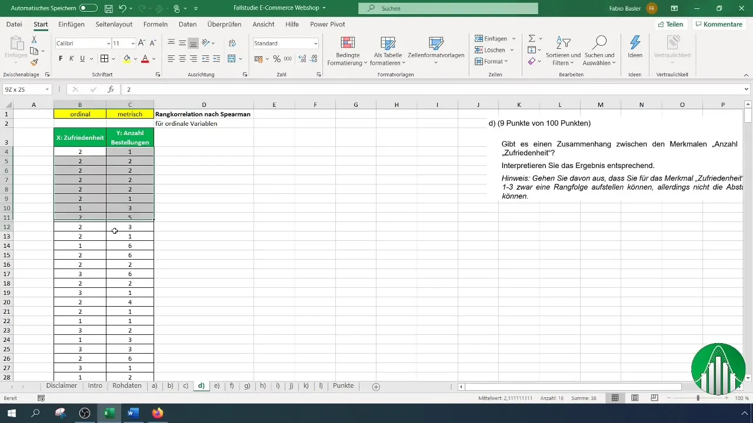Image resolution: width=753 pixels, height=423 pixels.
Task: Open Suchen und Auswählen dropdown
Action: 599,52
